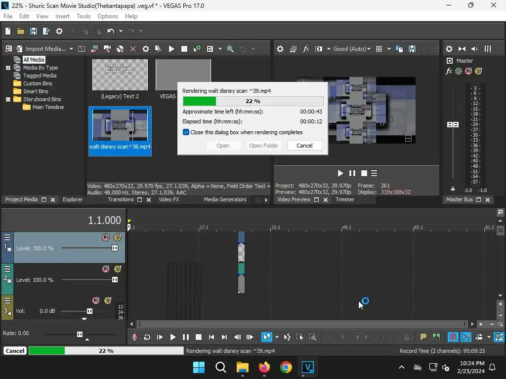Screen dimensions: 506x379
Task: Click the Insert Region icon in timeline toolbar
Action: [436, 337]
